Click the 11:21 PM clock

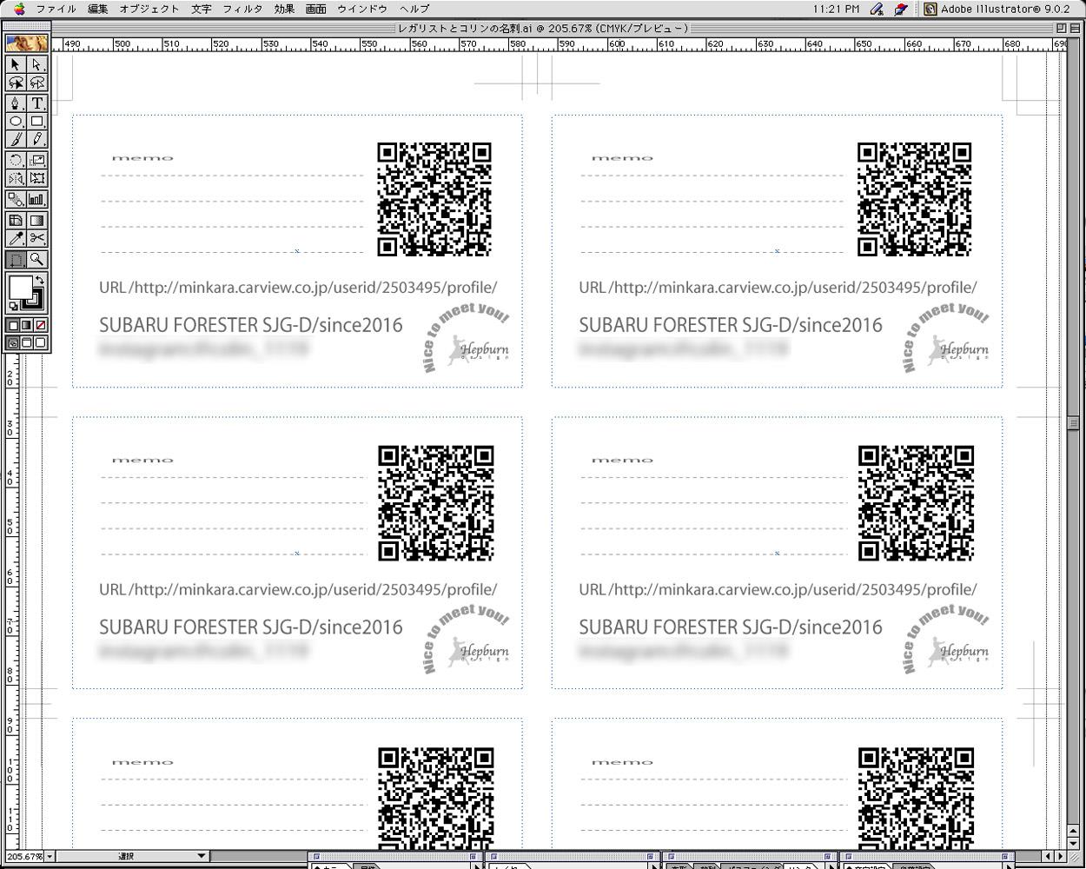pyautogui.click(x=836, y=9)
